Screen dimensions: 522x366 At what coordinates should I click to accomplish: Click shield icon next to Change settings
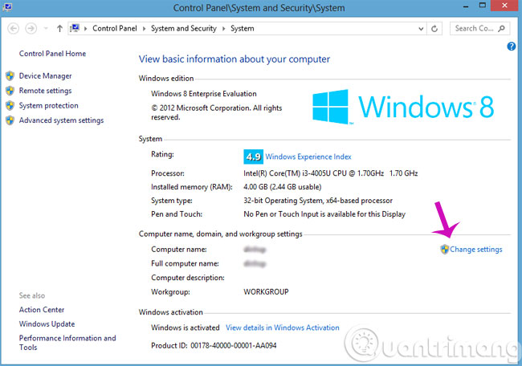pos(444,249)
